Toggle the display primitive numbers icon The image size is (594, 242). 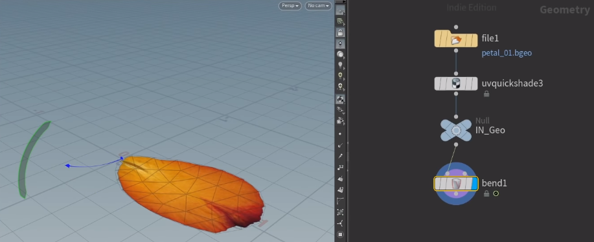[340, 190]
